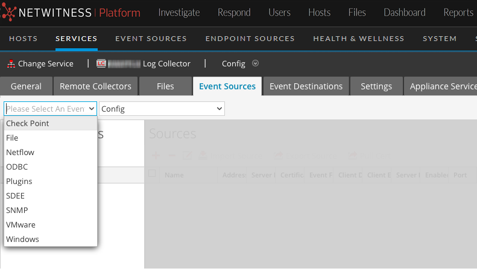Select Check Point from the list
The image size is (477, 280).
coord(28,123)
